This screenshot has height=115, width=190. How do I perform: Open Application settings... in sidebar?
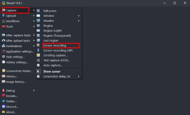[18, 51]
